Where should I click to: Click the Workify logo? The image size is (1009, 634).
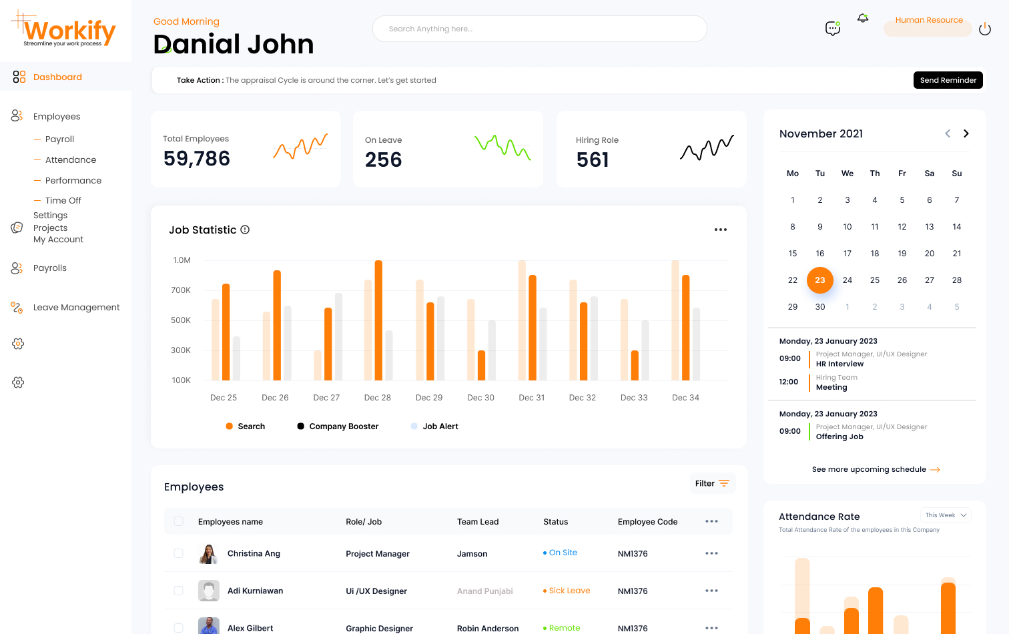[64, 30]
